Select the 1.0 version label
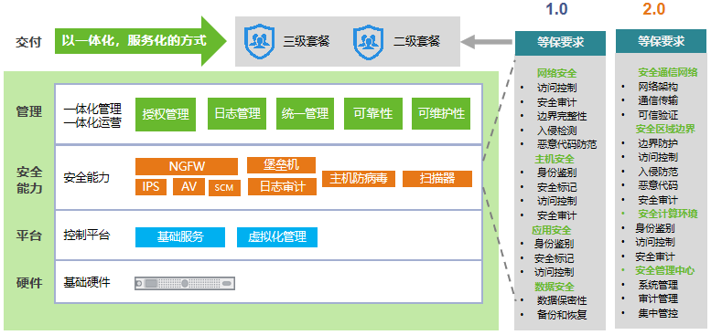The width and height of the screenshot is (711, 335). (556, 9)
